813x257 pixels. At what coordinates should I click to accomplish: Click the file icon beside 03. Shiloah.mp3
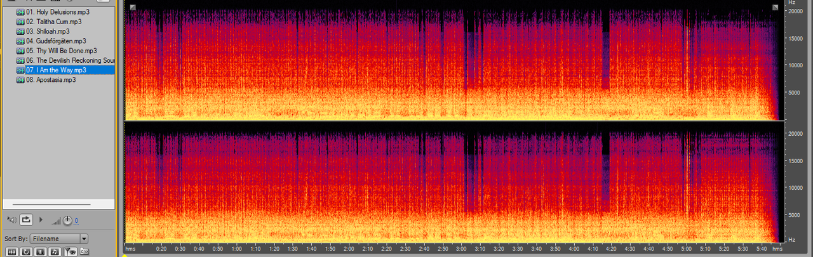pos(21,31)
